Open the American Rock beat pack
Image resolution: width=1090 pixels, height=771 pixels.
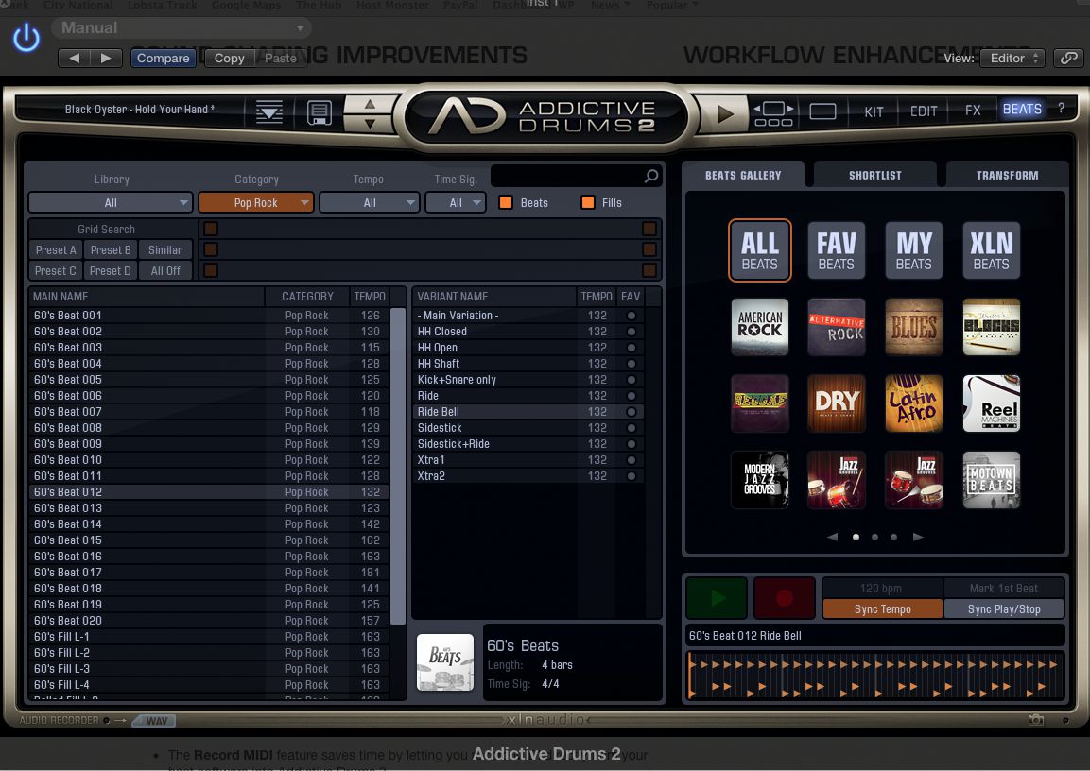click(x=760, y=327)
